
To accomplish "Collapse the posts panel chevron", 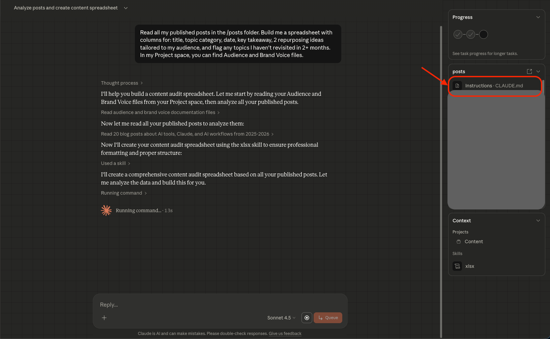I will (538, 72).
